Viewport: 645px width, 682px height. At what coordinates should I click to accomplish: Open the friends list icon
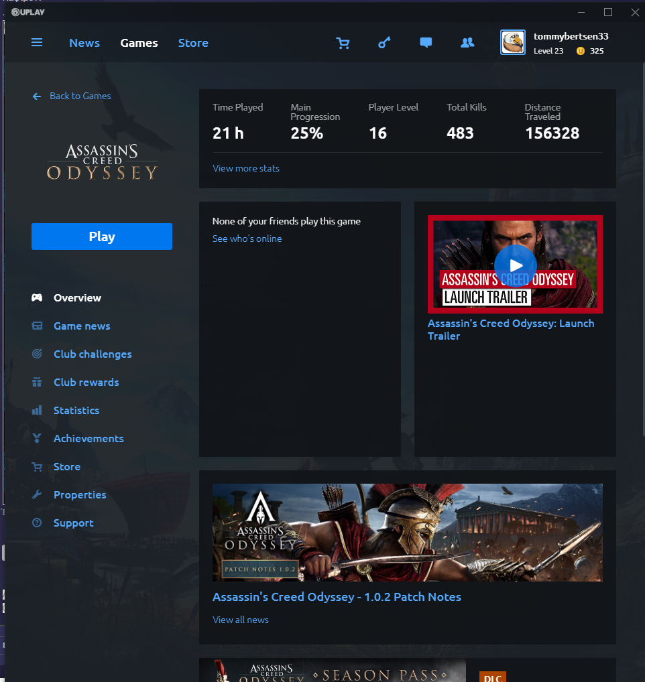pos(467,43)
